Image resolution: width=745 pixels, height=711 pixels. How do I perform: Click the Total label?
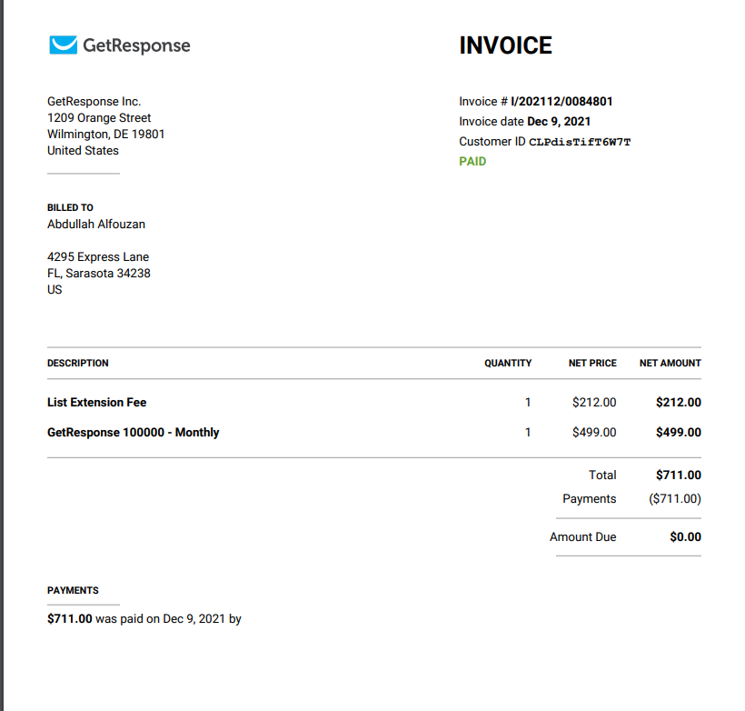pos(602,476)
